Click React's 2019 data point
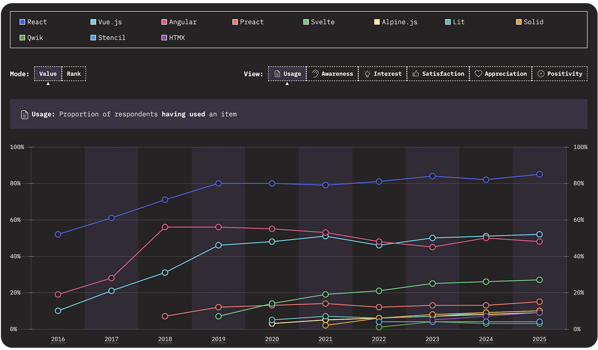This screenshot has height=350, width=598. coord(218,184)
